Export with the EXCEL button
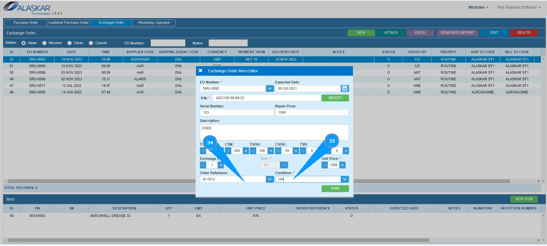Image resolution: width=547 pixels, height=246 pixels. point(421,33)
